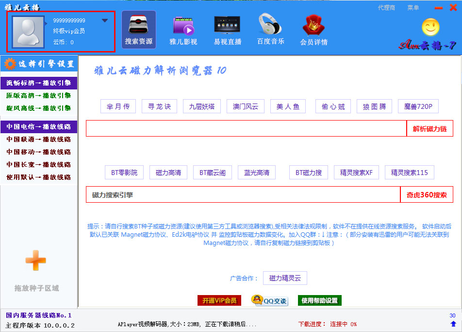Screen dimensions: 462x332
Task: Select 中国长宽 playback line
Action: pyautogui.click(x=39, y=165)
